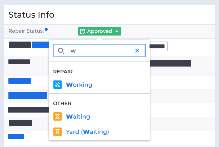219x147 pixels.
Task: Click the clipboard icon on the Approved badge
Action: (83, 31)
